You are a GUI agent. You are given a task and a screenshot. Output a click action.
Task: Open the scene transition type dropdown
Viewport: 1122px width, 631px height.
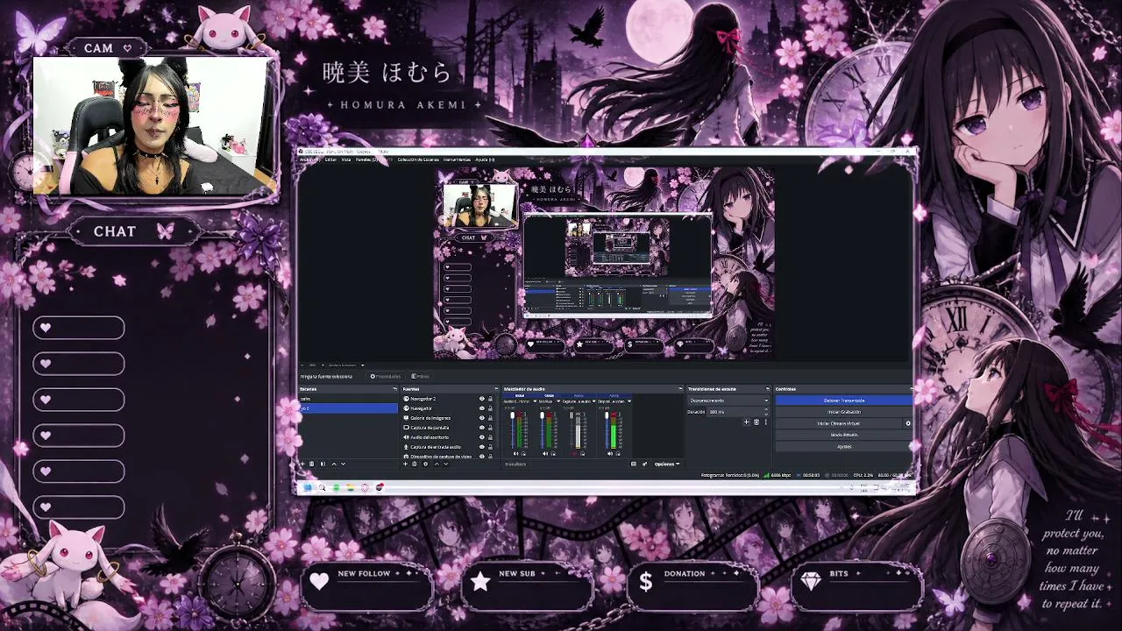click(x=728, y=401)
